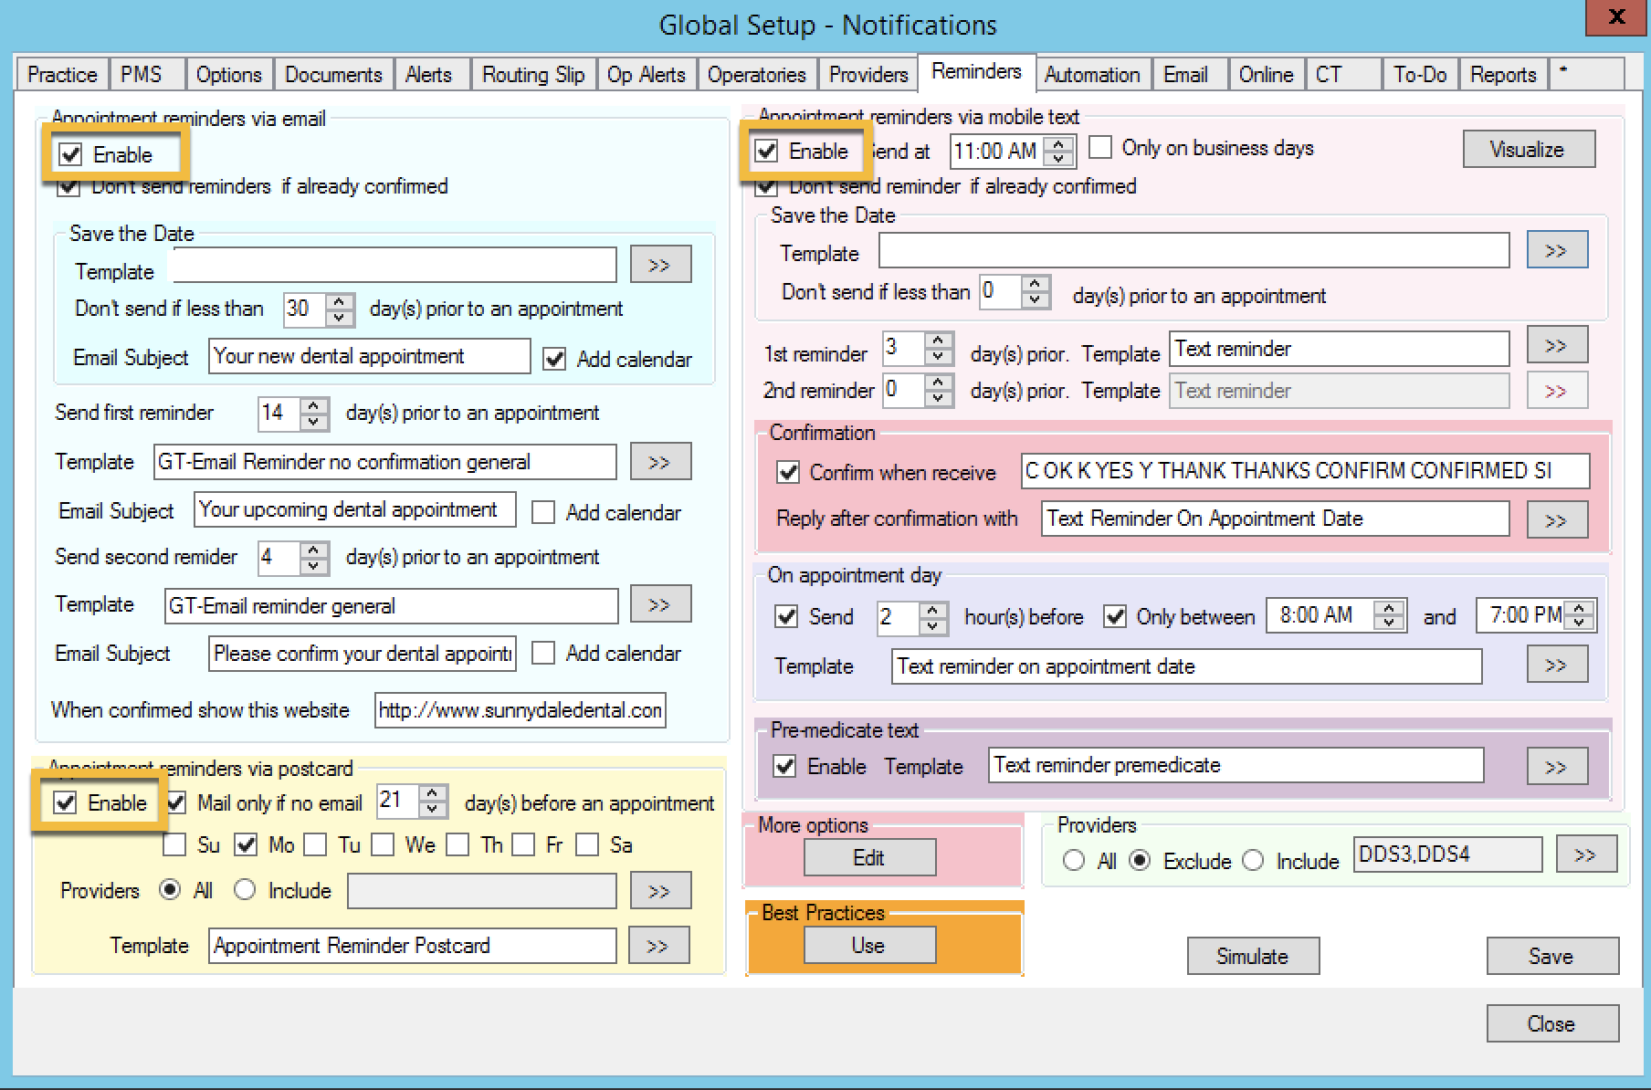
Task: Browse templates for Appointment Reminder Postcard
Action: click(x=657, y=946)
